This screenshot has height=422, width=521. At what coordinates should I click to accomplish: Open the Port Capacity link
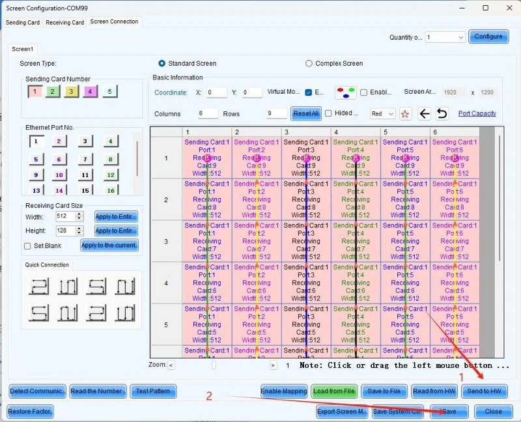coord(477,114)
